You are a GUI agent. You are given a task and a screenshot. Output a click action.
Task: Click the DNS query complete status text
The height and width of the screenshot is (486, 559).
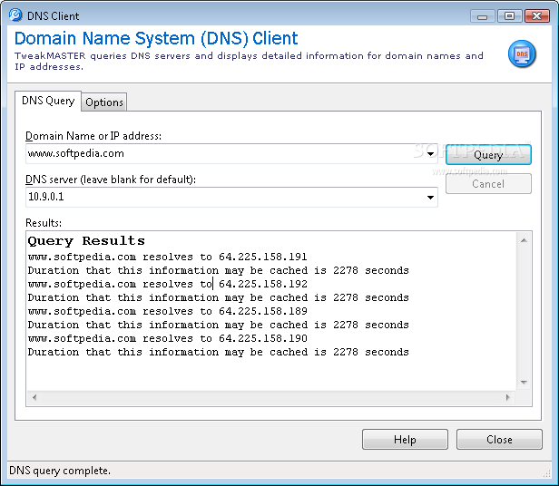60,471
